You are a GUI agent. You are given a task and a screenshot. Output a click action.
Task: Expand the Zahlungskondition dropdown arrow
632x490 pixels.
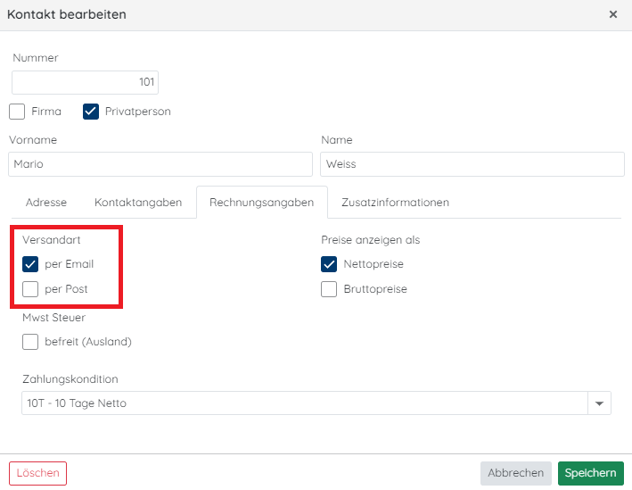tap(599, 403)
